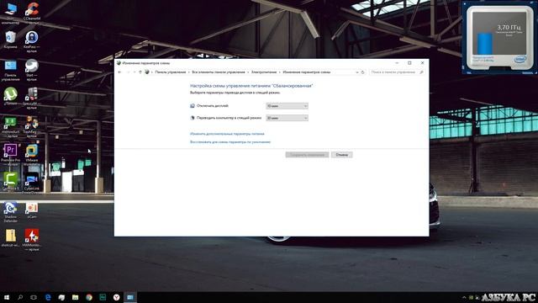The width and height of the screenshot is (538, 303).
Task: Open the shotcut zip archive desktop icon
Action: click(10, 238)
